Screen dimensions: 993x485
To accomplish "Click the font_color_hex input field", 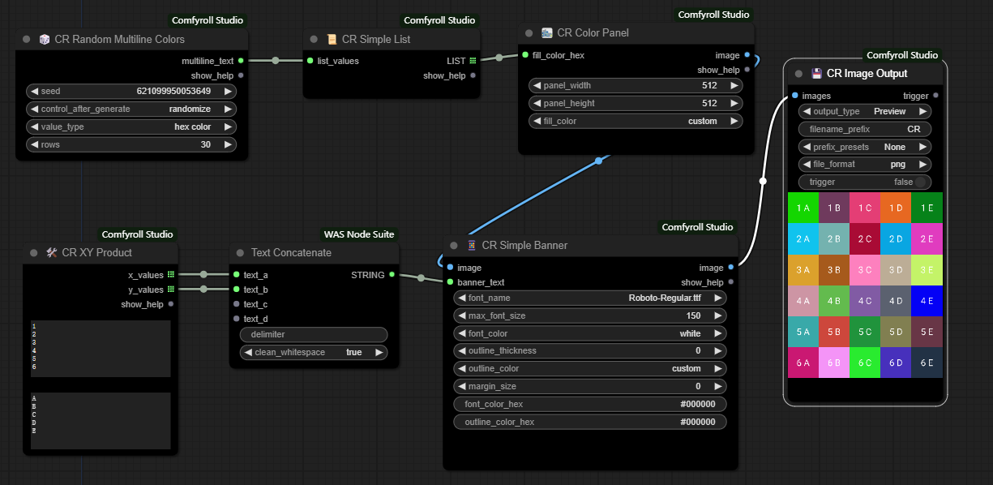I will [x=590, y=404].
